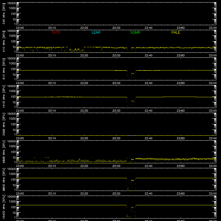Click 22:30 label under the 245 MHz panel
Screen dimensions: 221x221
116,28
